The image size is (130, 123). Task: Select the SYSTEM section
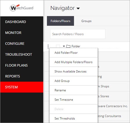click(22, 87)
